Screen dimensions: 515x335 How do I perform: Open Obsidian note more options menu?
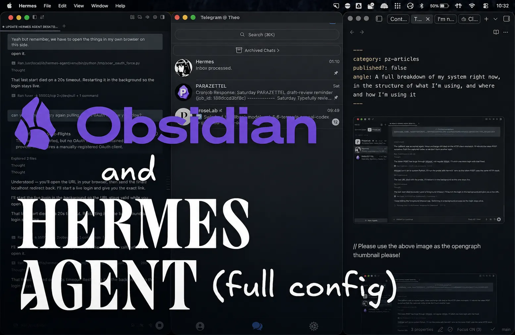coord(505,32)
